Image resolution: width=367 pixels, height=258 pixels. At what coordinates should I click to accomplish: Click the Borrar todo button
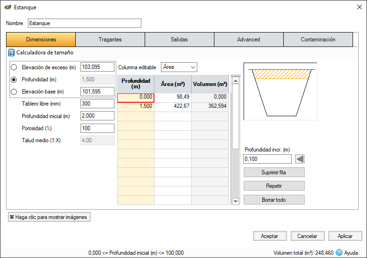pyautogui.click(x=274, y=200)
